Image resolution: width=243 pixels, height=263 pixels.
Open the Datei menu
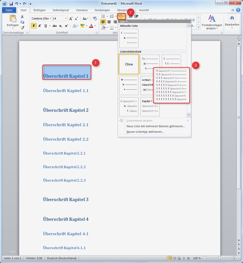click(x=9, y=10)
